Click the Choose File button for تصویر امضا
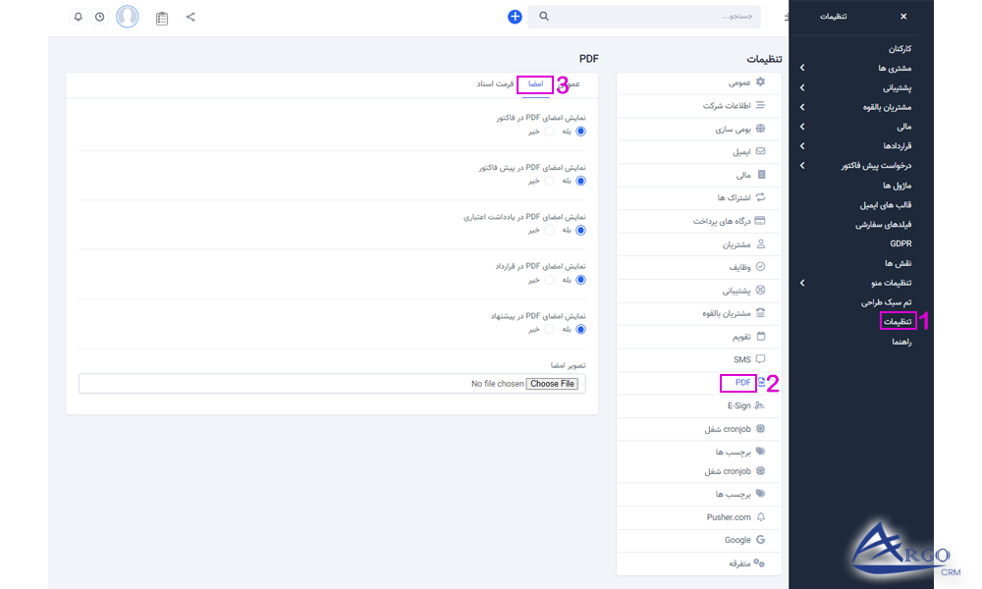Screen dimensions: 982x589 click(x=552, y=383)
